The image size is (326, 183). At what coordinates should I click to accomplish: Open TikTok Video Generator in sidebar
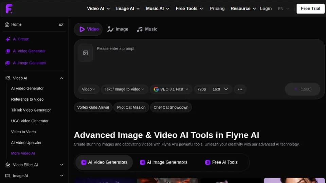click(x=31, y=110)
